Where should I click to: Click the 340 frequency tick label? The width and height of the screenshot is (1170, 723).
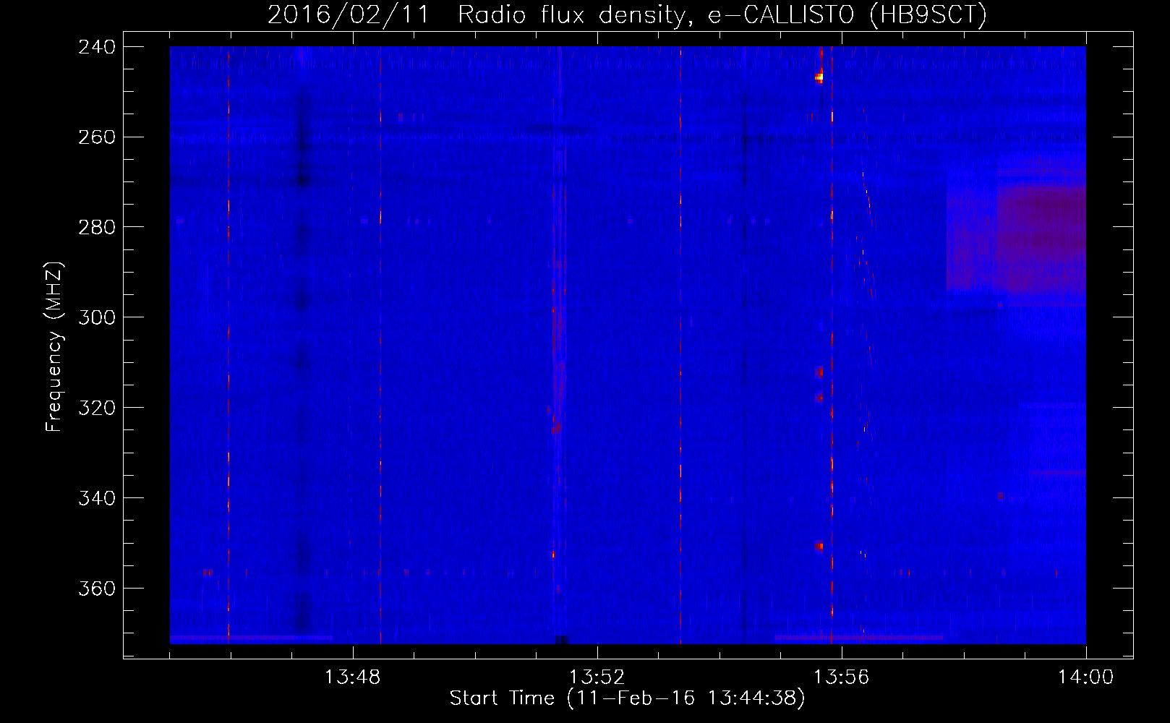coord(97,499)
